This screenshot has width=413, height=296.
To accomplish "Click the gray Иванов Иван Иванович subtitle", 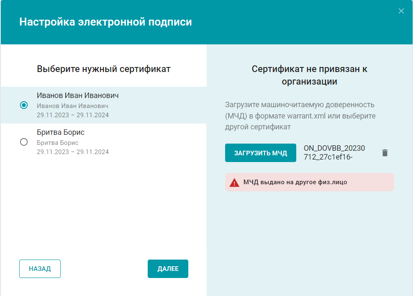I will (72, 106).
